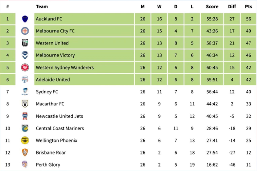Click the Auckland FC club logo

point(25,19)
